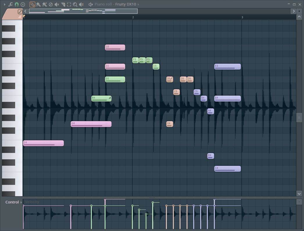Toggle the snap magnet setting
The image size is (304, 231).
(17, 4)
